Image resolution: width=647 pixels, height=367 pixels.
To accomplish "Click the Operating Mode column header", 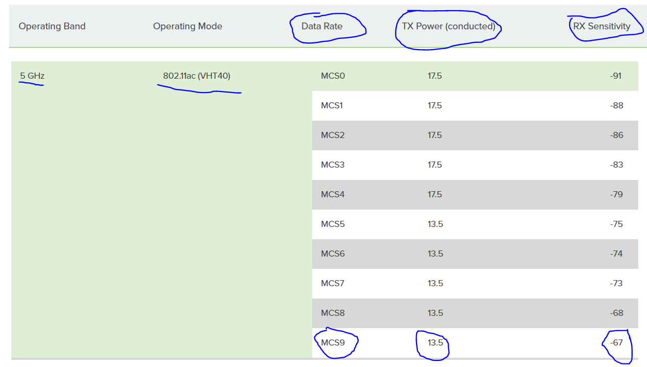I will coord(188,26).
